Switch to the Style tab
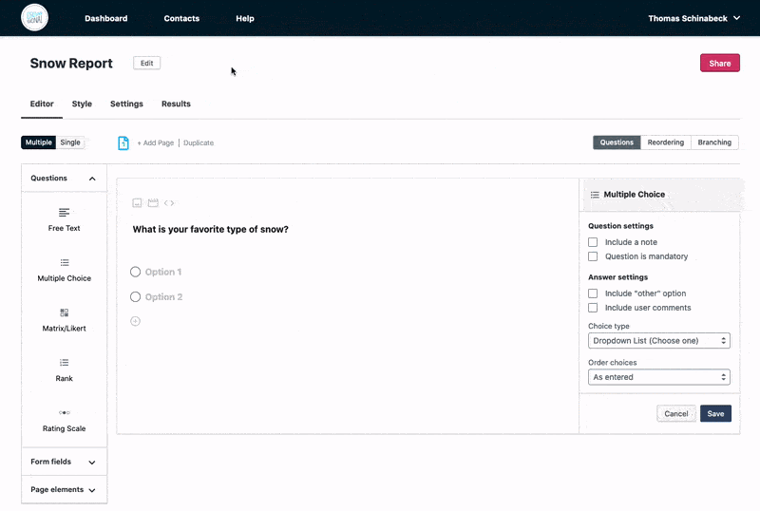The width and height of the screenshot is (760, 511). 82,104
